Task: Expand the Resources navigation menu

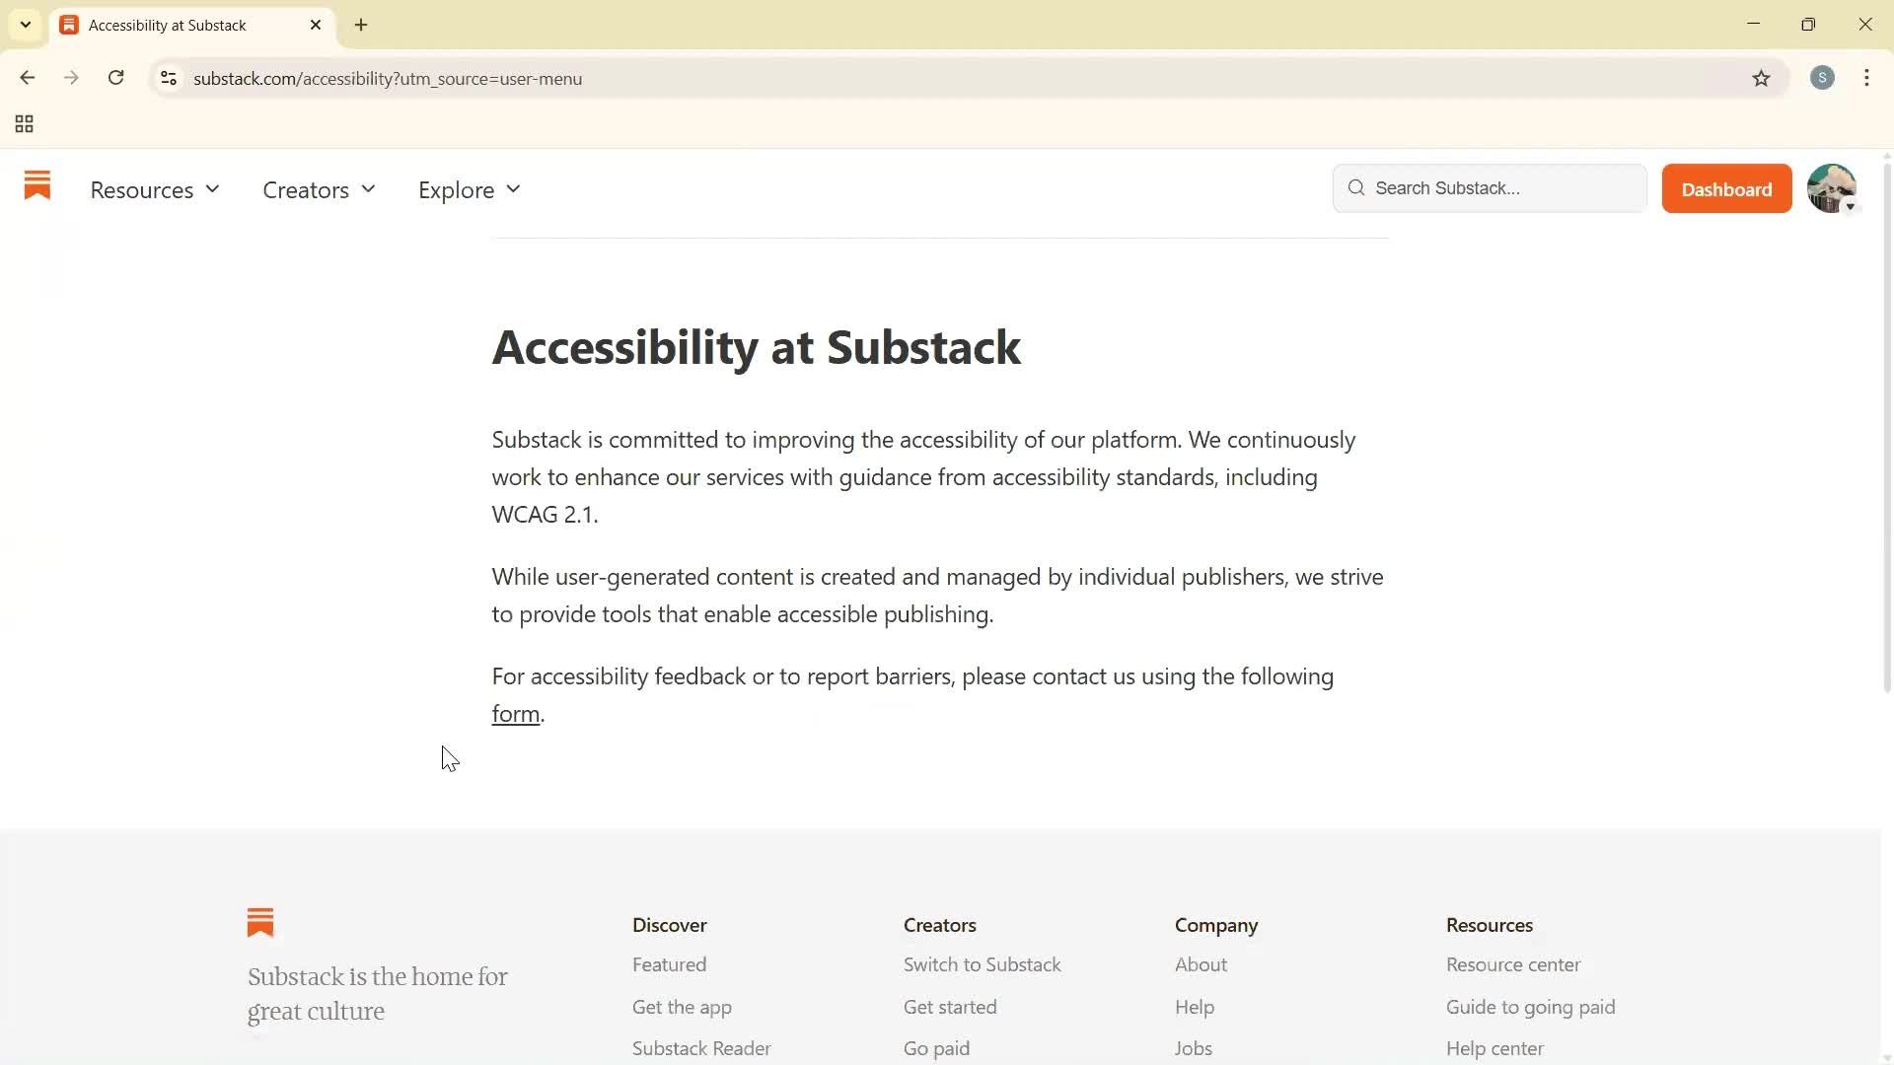Action: click(154, 189)
